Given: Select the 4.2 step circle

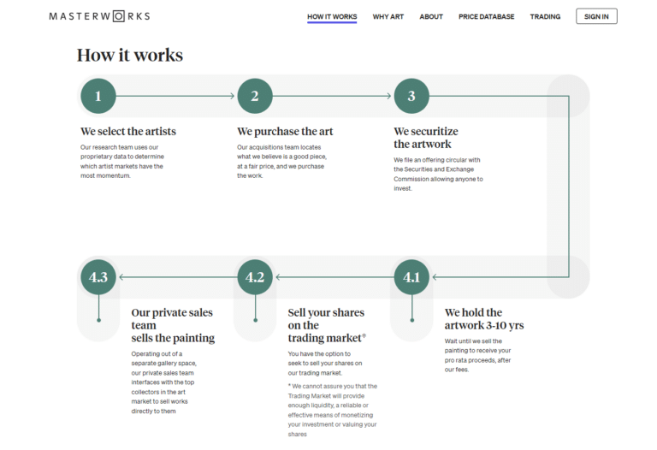Looking at the screenshot, I should [255, 277].
